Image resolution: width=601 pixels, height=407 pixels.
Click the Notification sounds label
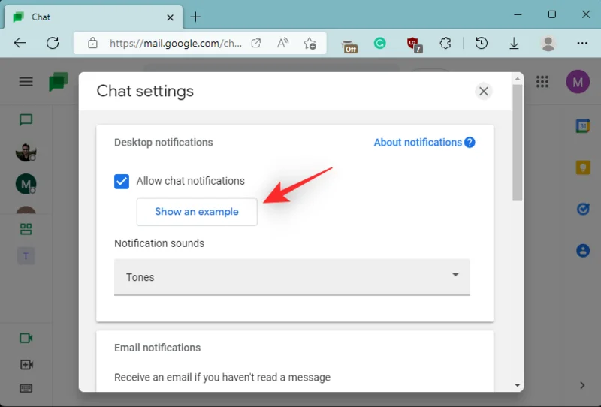tap(159, 243)
